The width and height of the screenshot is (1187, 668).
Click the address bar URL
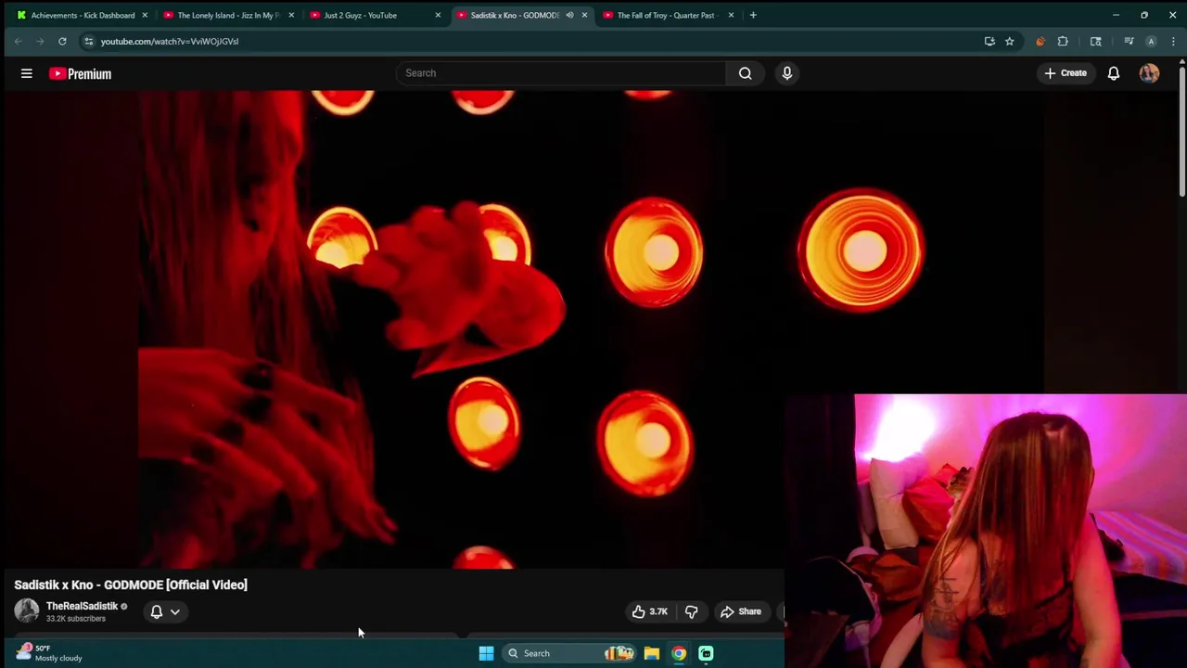(170, 41)
